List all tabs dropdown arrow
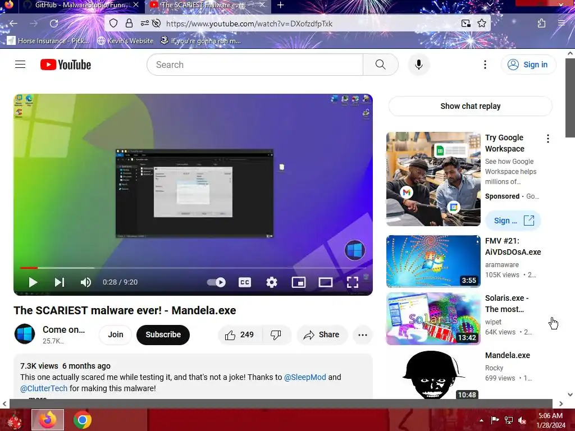The width and height of the screenshot is (575, 431). tap(490, 4)
